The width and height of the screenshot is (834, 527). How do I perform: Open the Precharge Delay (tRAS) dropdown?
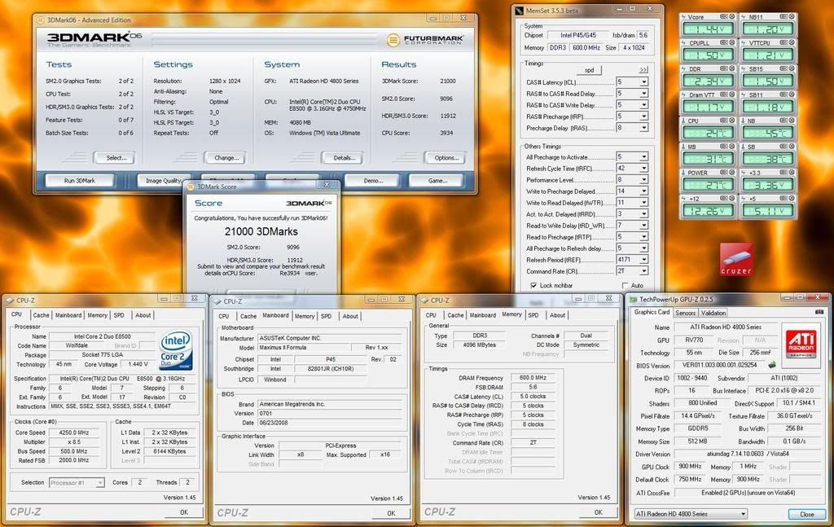tap(644, 128)
